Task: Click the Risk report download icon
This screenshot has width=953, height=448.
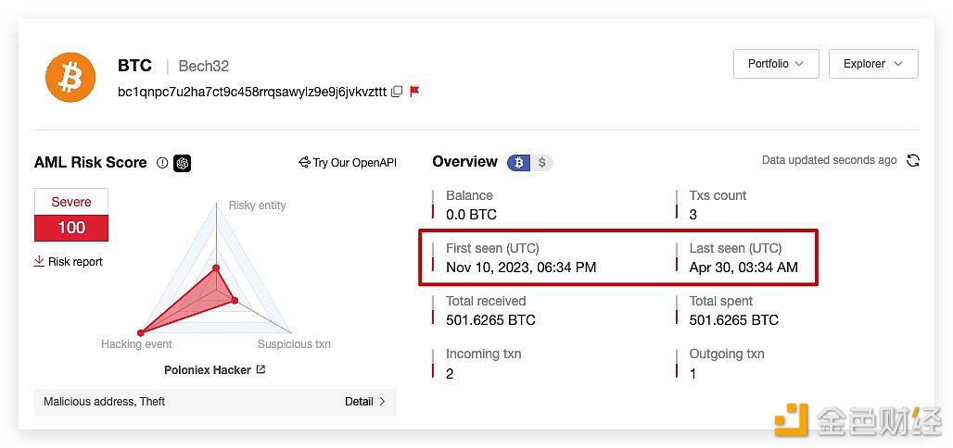Action: click(39, 261)
